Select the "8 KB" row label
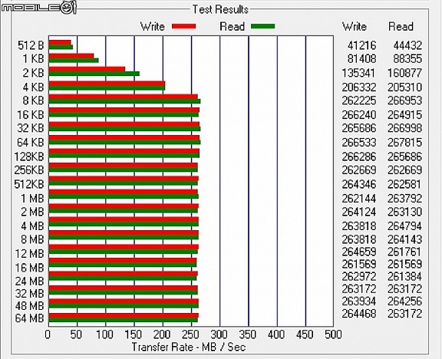This screenshot has height=359, width=442. tap(33, 100)
